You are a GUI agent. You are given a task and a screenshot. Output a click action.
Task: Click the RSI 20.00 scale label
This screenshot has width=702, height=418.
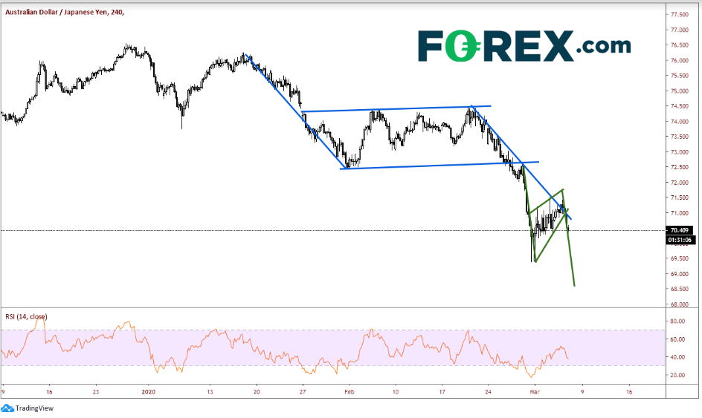point(677,375)
